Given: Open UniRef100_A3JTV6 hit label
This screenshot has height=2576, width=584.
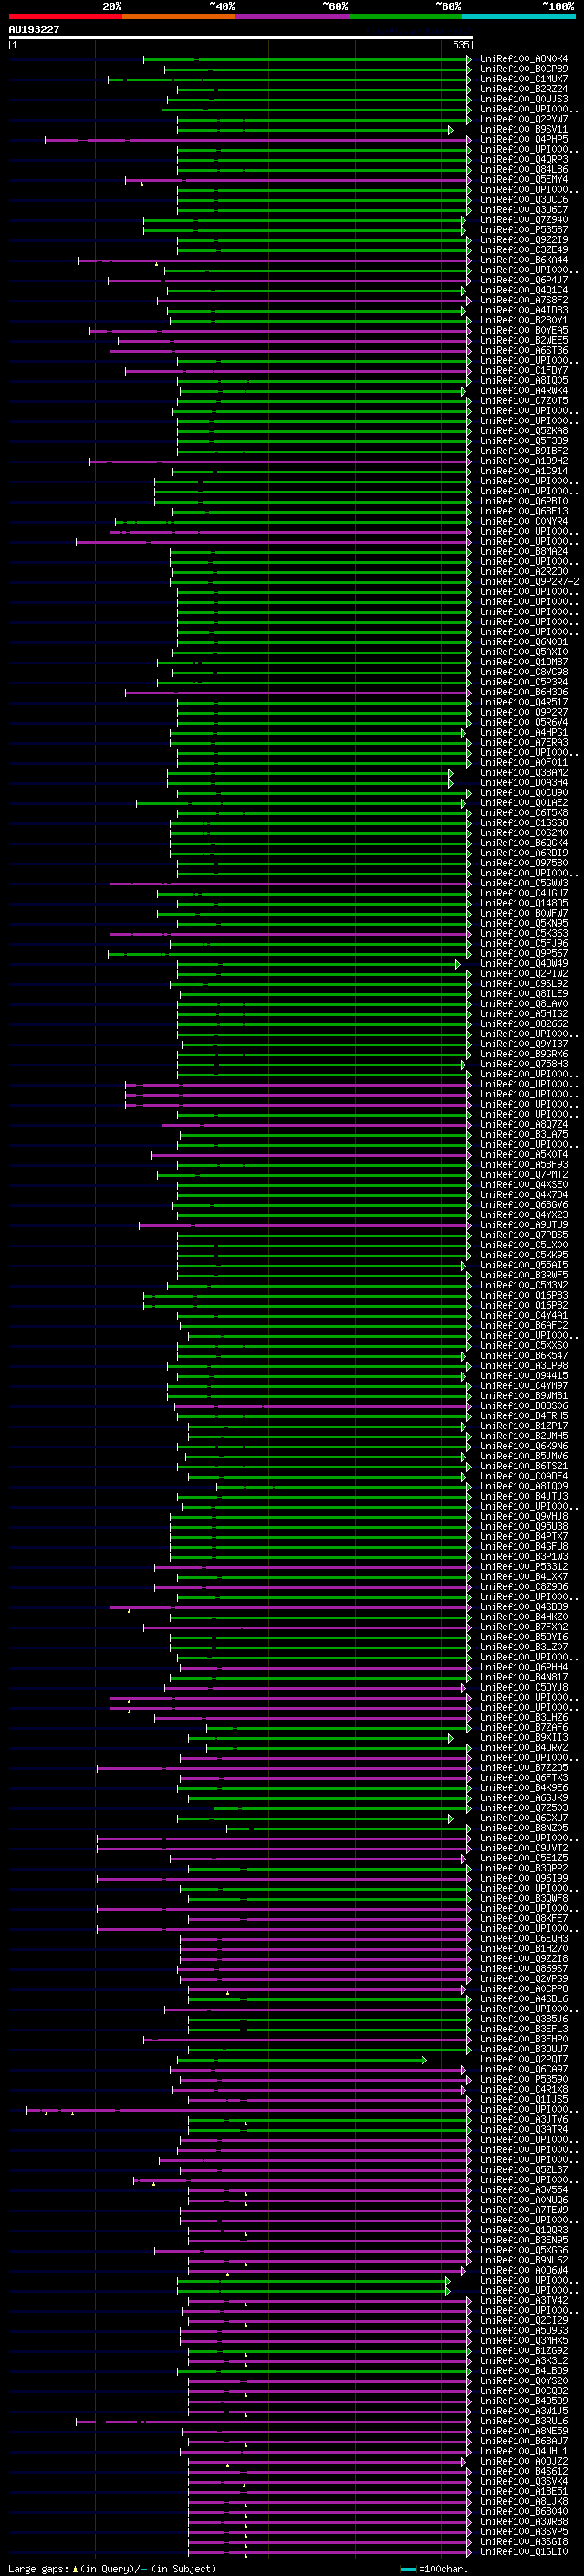Looking at the screenshot, I should pos(523,2119).
